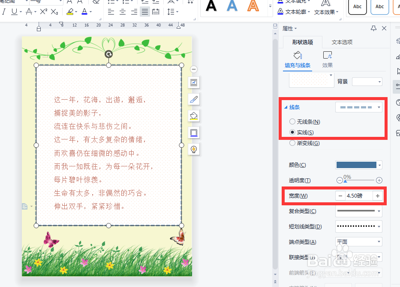This screenshot has width=400, height=287.
Task: Click width field showing 4.50磅
Action: [x=359, y=195]
